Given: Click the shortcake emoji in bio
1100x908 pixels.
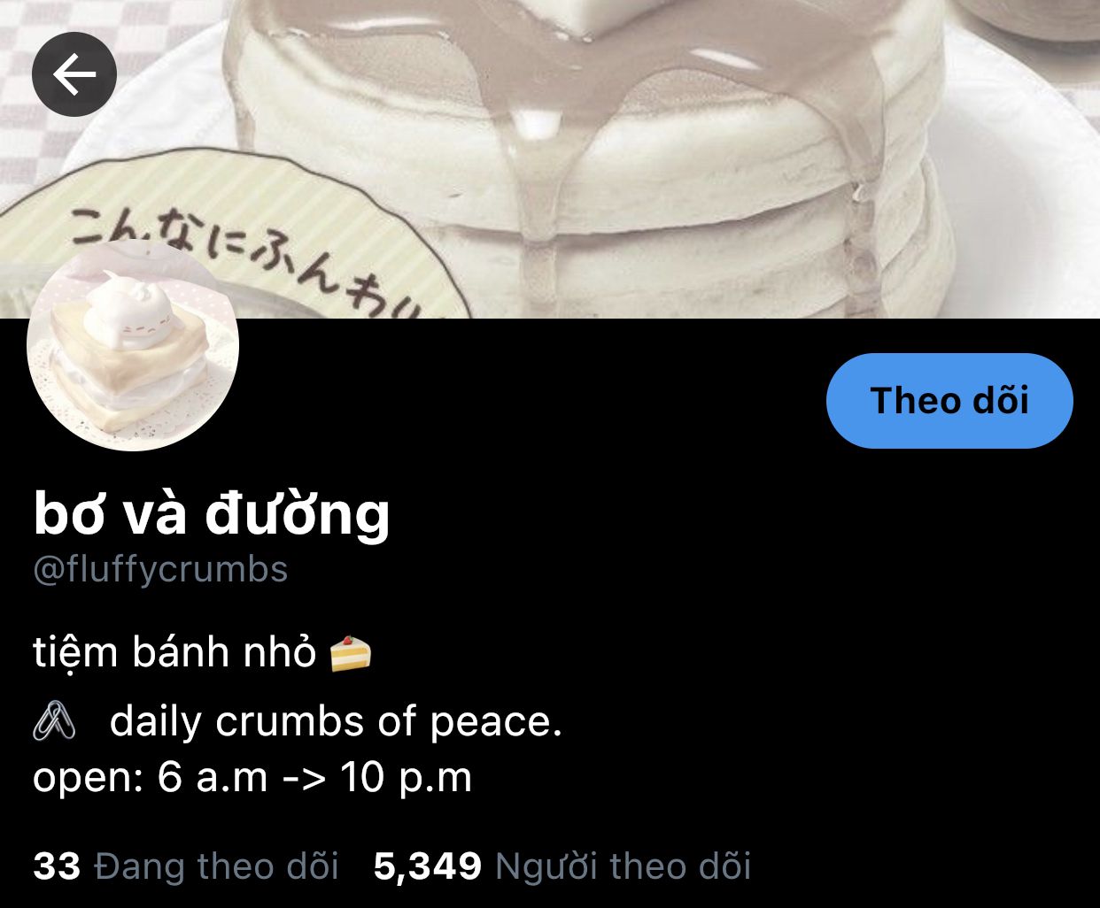Looking at the screenshot, I should (x=350, y=654).
